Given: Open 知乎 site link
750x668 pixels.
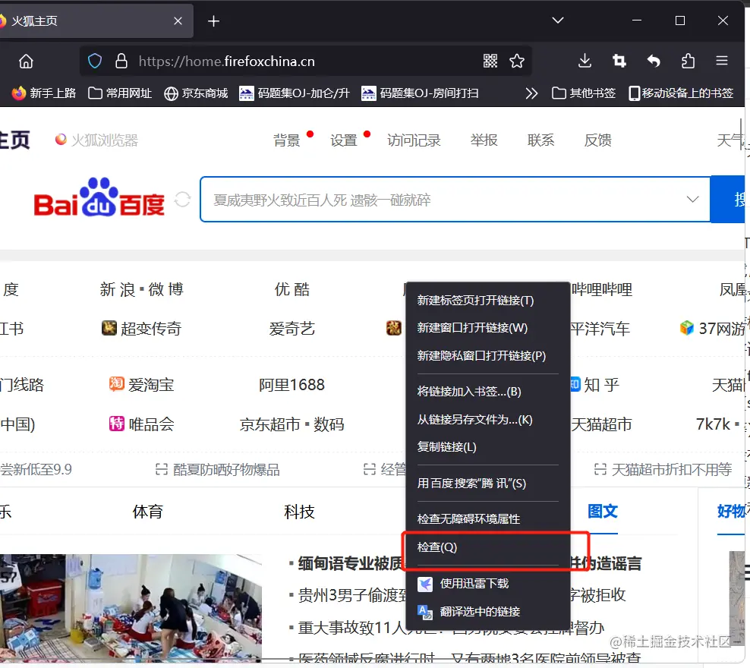Looking at the screenshot, I should pyautogui.click(x=595, y=384).
